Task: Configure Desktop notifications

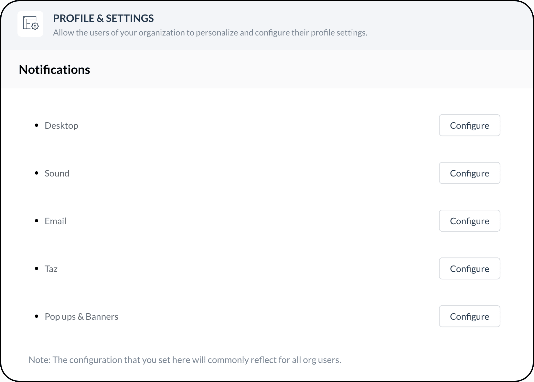Action: [x=469, y=126]
